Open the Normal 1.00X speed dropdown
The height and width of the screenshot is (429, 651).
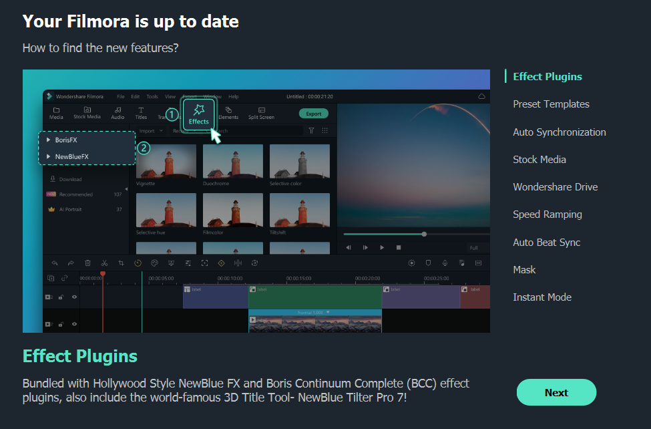313,312
